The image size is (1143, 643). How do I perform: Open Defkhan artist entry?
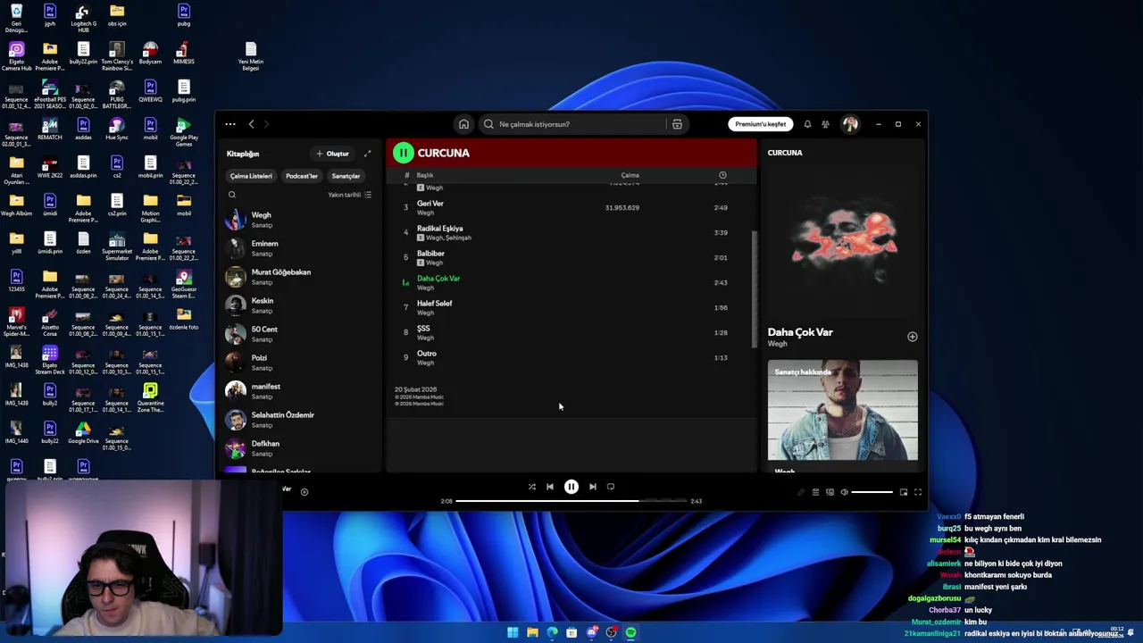click(302, 448)
